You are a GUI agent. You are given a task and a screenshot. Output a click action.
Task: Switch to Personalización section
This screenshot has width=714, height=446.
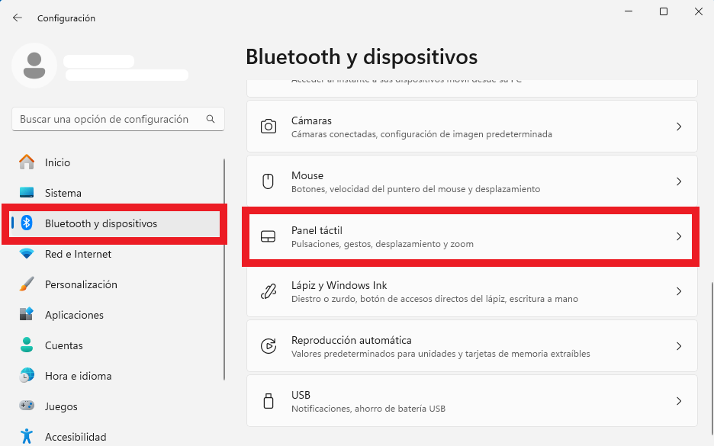[x=81, y=284]
